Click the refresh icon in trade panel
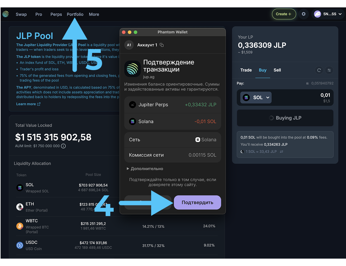The height and width of the screenshot is (266, 346). point(319,70)
